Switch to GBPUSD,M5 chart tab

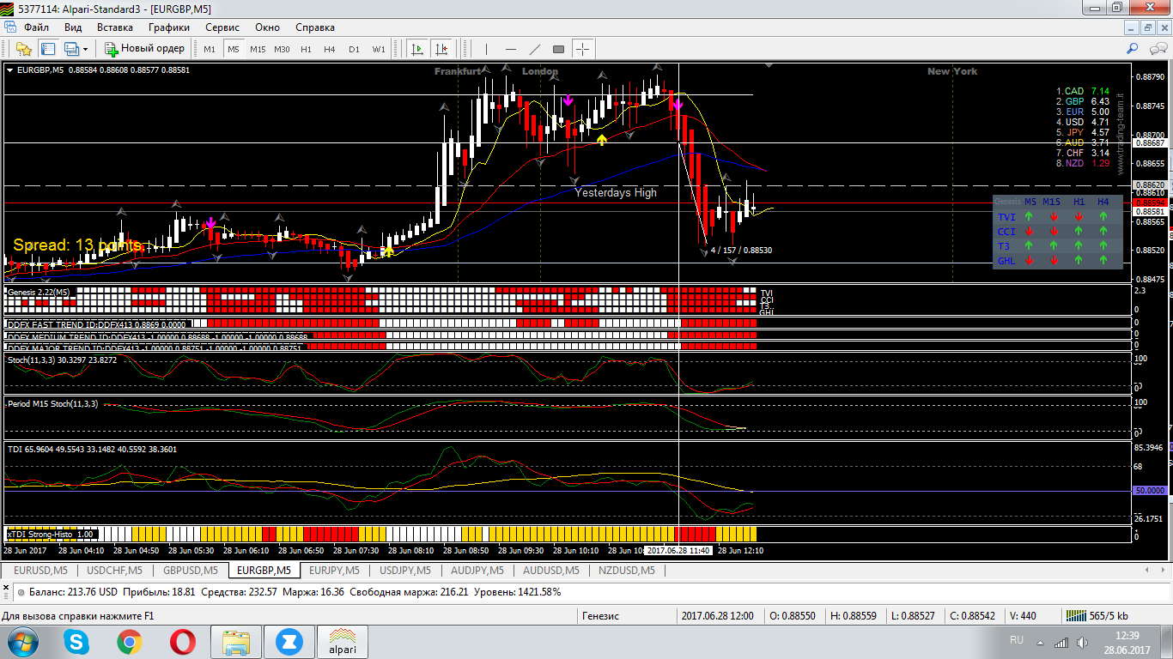(x=190, y=570)
